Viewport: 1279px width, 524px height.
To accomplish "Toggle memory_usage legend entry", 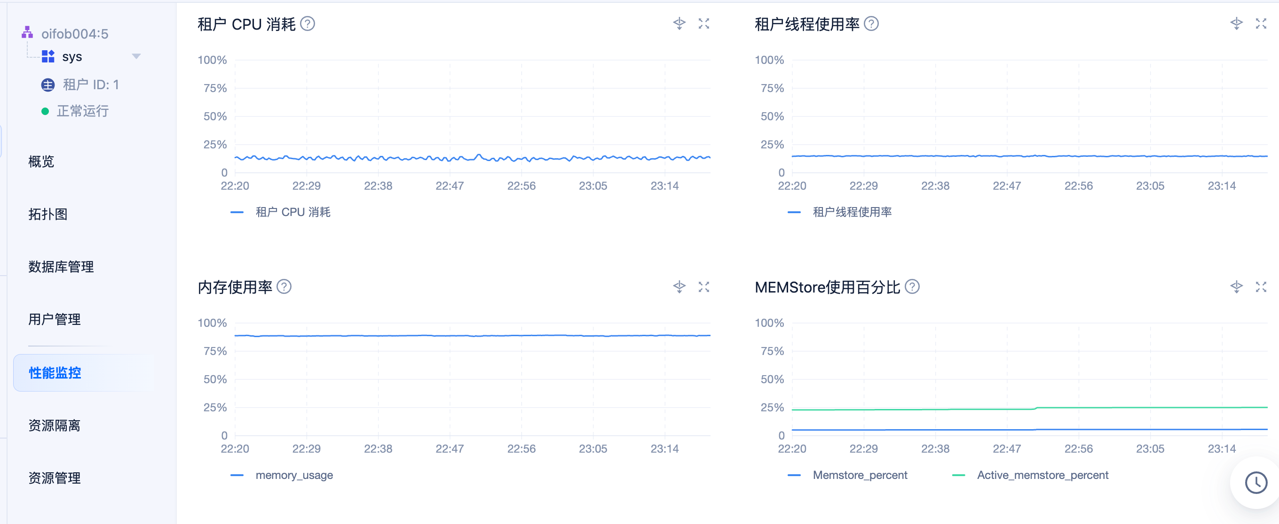I will point(293,475).
